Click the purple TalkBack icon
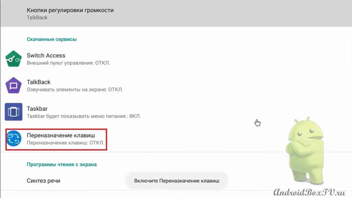 [x=13, y=85]
